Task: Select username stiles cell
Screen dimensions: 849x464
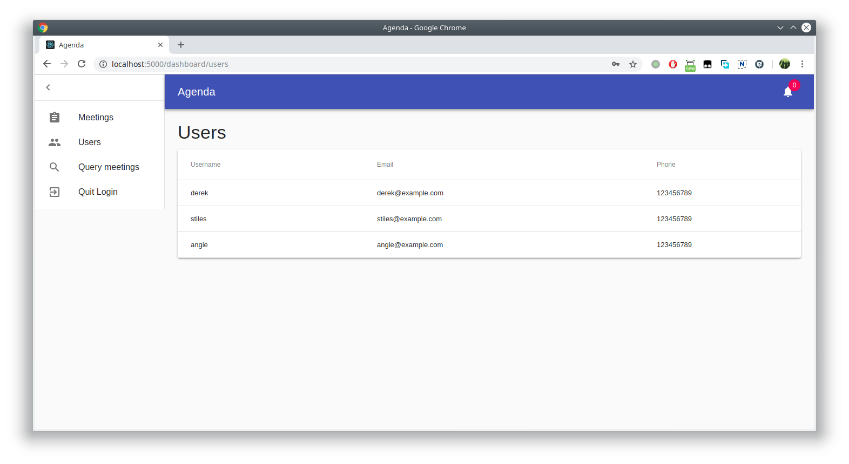Action: [x=199, y=219]
